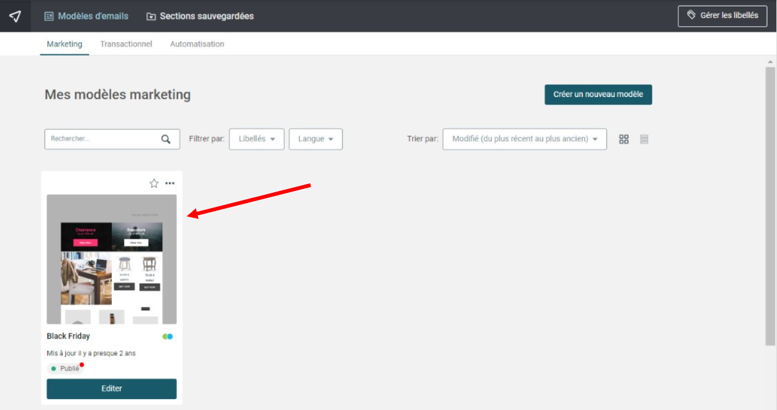
Task: Switch to the Automatisation tab
Action: [197, 44]
